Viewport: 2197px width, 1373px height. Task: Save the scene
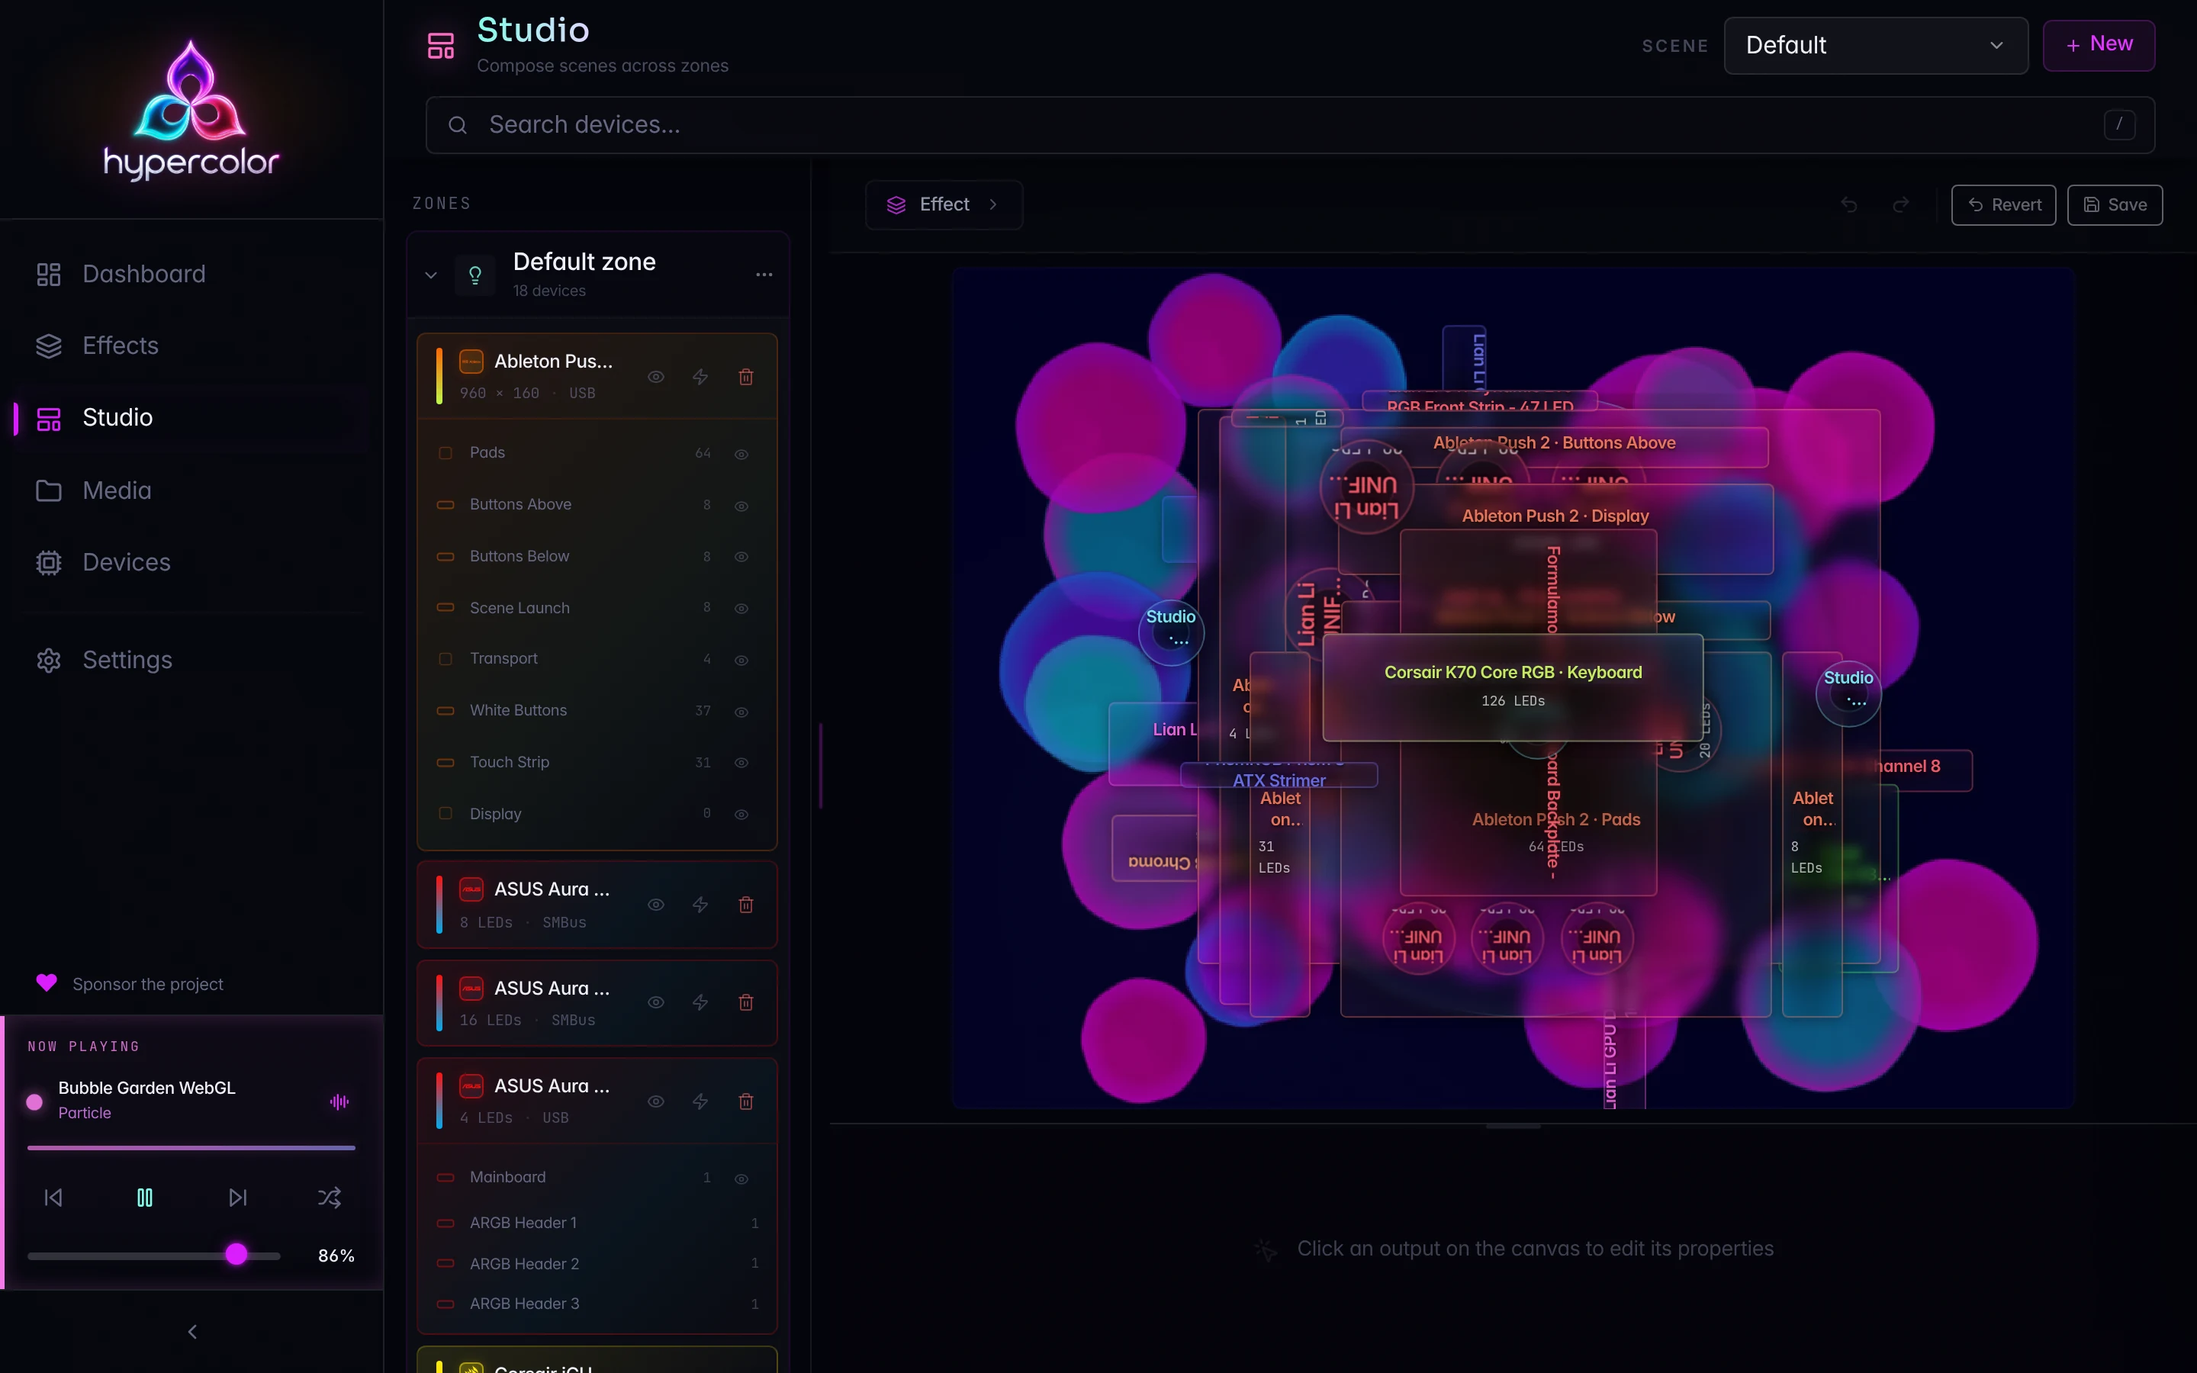[2115, 205]
